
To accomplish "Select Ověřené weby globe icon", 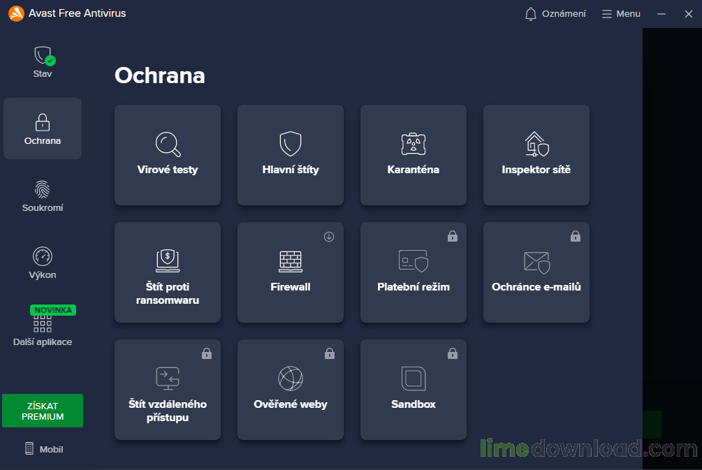I will tap(290, 378).
